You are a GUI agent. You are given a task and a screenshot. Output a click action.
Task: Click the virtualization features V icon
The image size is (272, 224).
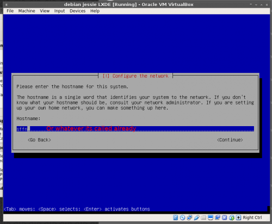pos(225,217)
